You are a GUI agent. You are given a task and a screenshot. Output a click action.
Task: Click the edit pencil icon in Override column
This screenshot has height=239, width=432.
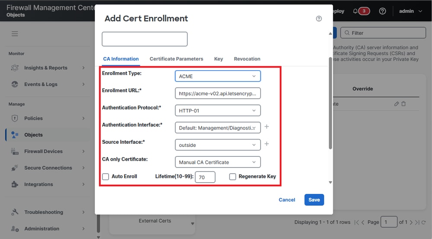click(x=397, y=104)
